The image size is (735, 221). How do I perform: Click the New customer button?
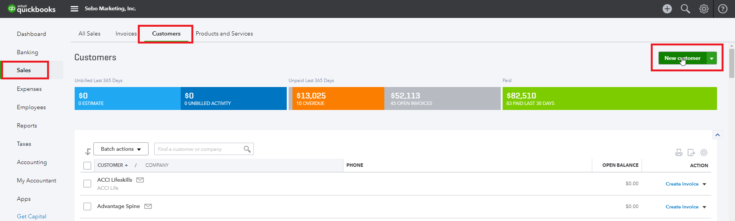pos(683,58)
